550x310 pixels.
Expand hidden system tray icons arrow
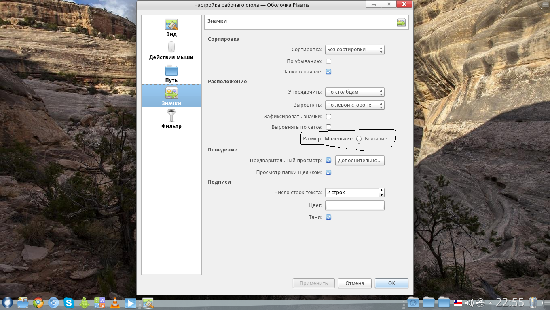pyautogui.click(x=491, y=303)
